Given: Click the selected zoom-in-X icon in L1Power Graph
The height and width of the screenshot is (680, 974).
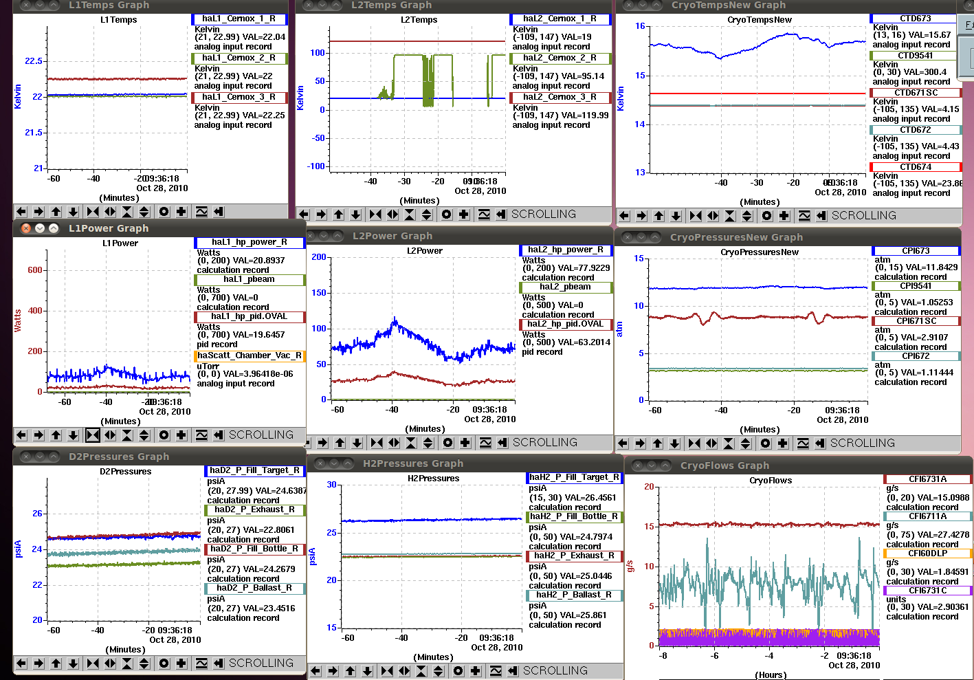Looking at the screenshot, I should pos(93,435).
